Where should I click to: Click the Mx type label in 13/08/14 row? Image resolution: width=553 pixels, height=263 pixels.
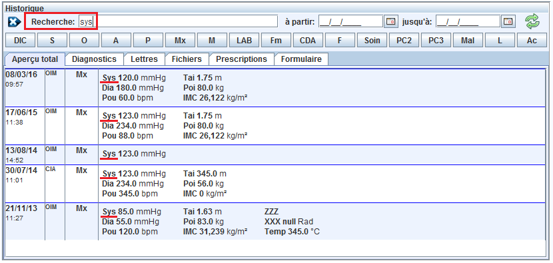pos(81,150)
